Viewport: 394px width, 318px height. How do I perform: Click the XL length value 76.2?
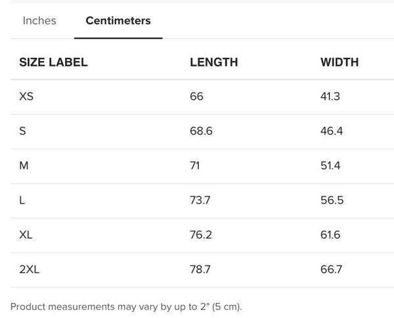click(x=201, y=235)
